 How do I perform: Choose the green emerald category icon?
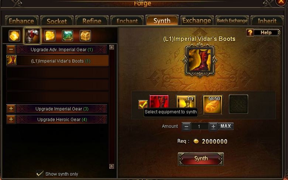[68, 36]
